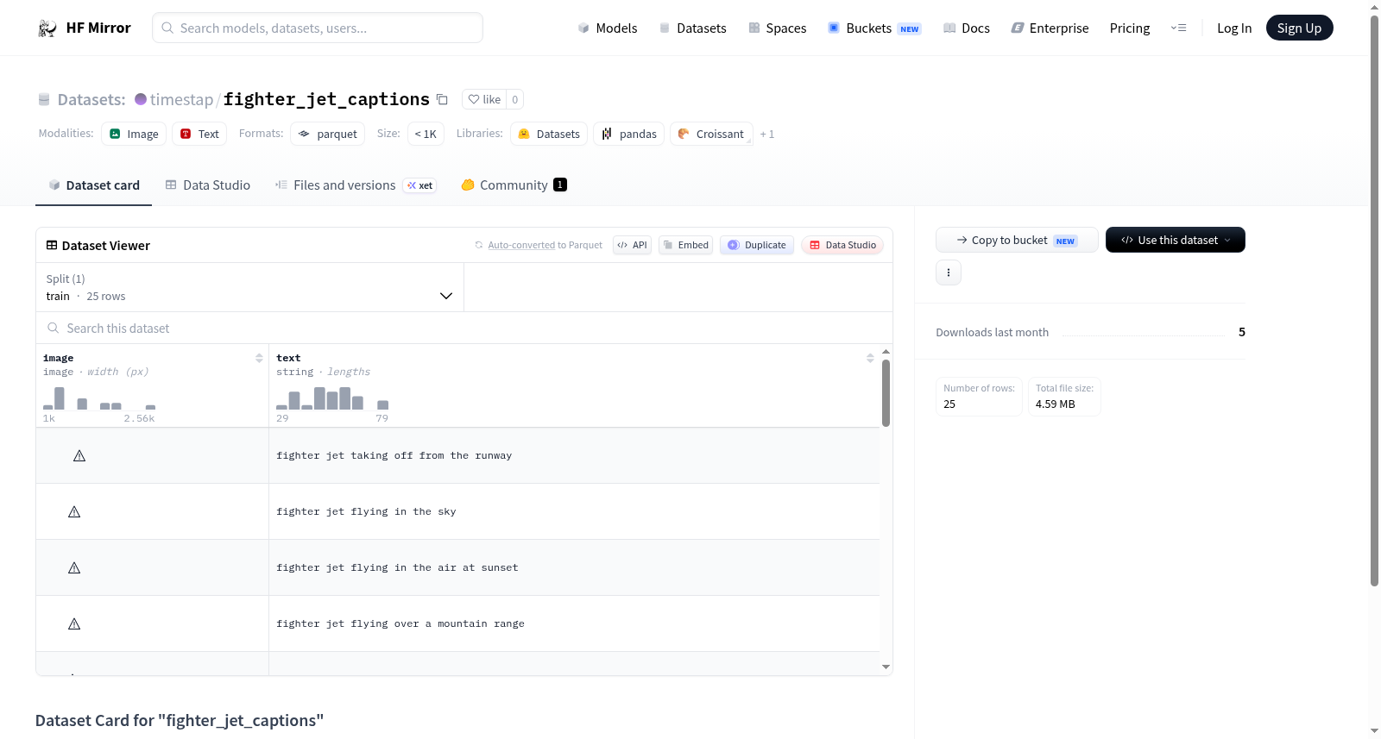This screenshot has height=739, width=1381.
Task: Show the +1 more libraries
Action: [x=767, y=135]
